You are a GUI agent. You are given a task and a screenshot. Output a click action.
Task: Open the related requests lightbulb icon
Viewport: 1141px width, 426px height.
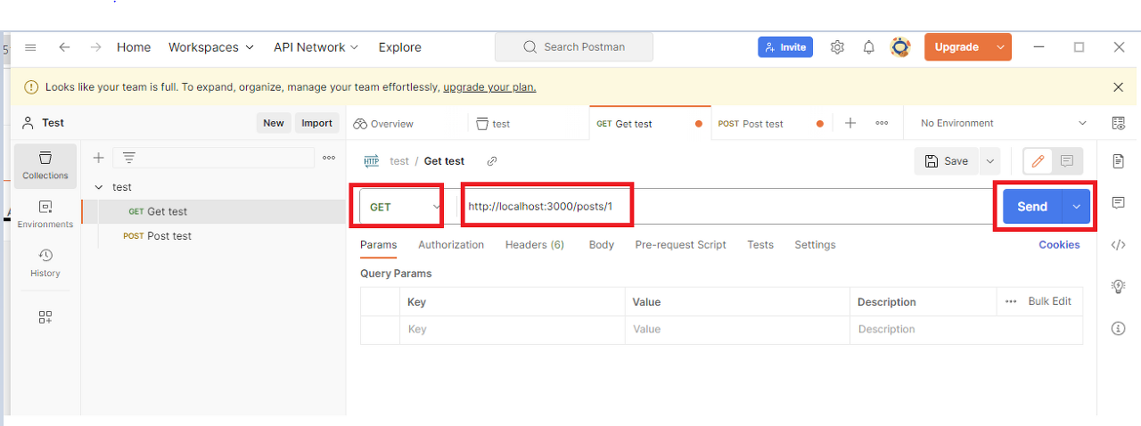[x=1119, y=286]
